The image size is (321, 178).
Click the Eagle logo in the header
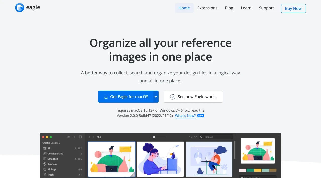pyautogui.click(x=27, y=7)
